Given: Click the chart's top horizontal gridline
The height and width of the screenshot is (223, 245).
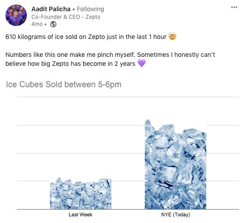Looking at the screenshot, I should (x=128, y=97).
